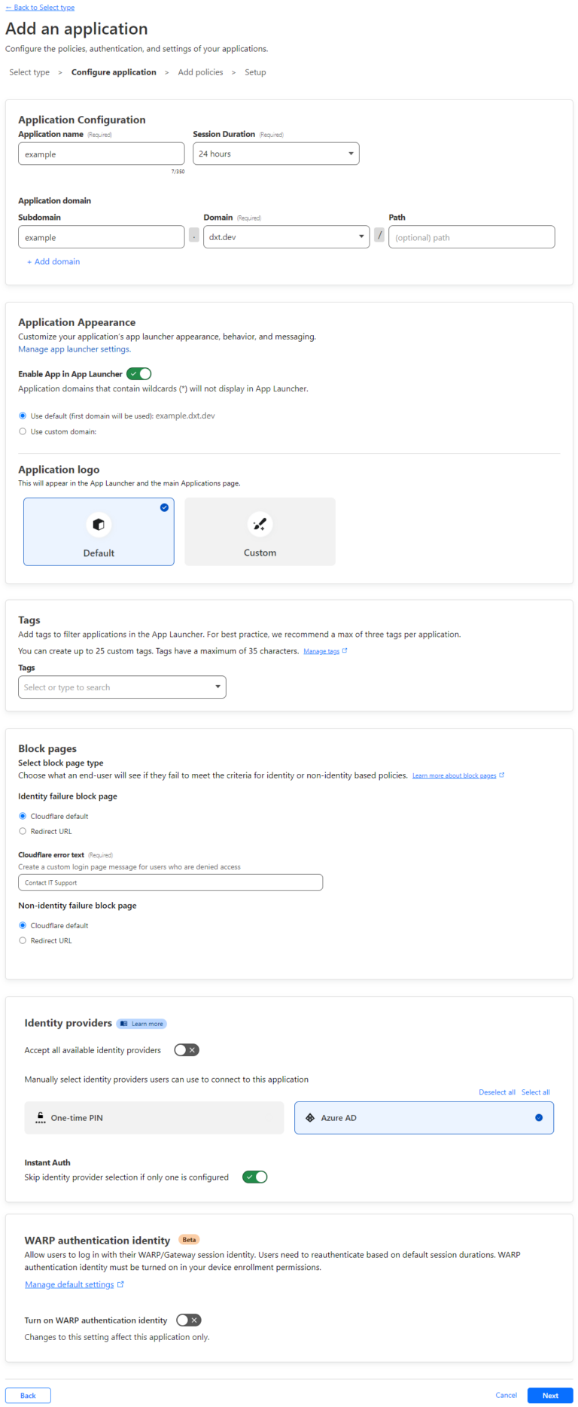
Task: Select the Default application logo option
Action: pos(98,531)
